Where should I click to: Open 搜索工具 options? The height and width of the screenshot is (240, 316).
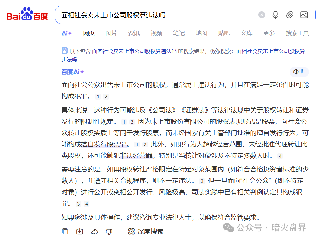[297, 33]
